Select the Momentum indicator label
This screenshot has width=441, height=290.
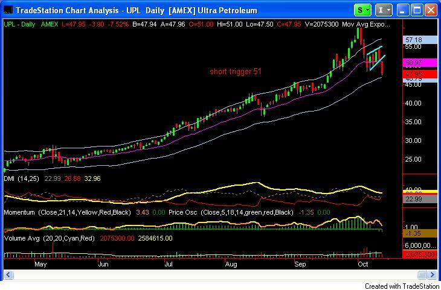(19, 212)
